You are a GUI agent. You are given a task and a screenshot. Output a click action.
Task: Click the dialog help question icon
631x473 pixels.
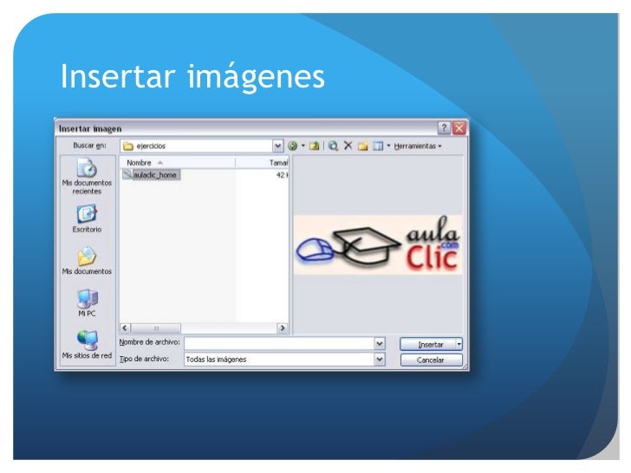[x=444, y=128]
